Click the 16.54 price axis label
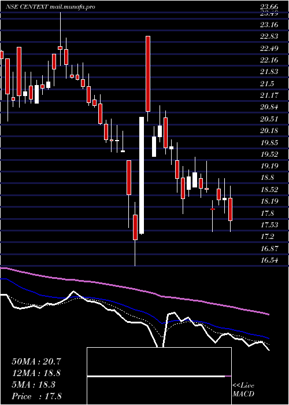289x405 pixels. pyautogui.click(x=269, y=260)
